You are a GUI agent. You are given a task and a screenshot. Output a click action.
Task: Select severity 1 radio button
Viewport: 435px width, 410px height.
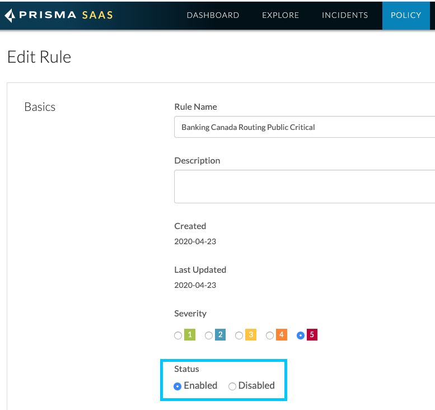[x=178, y=336]
